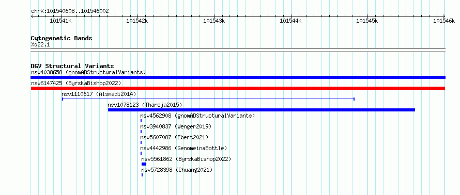Click the chrX:101540608..101546002 coordinate label
Screen dimensions: 460x195
click(x=70, y=11)
